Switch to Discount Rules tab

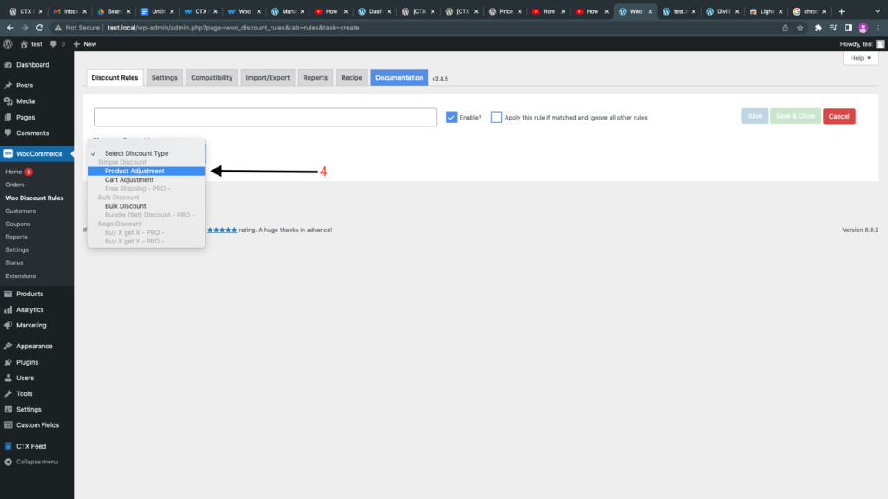click(x=114, y=77)
